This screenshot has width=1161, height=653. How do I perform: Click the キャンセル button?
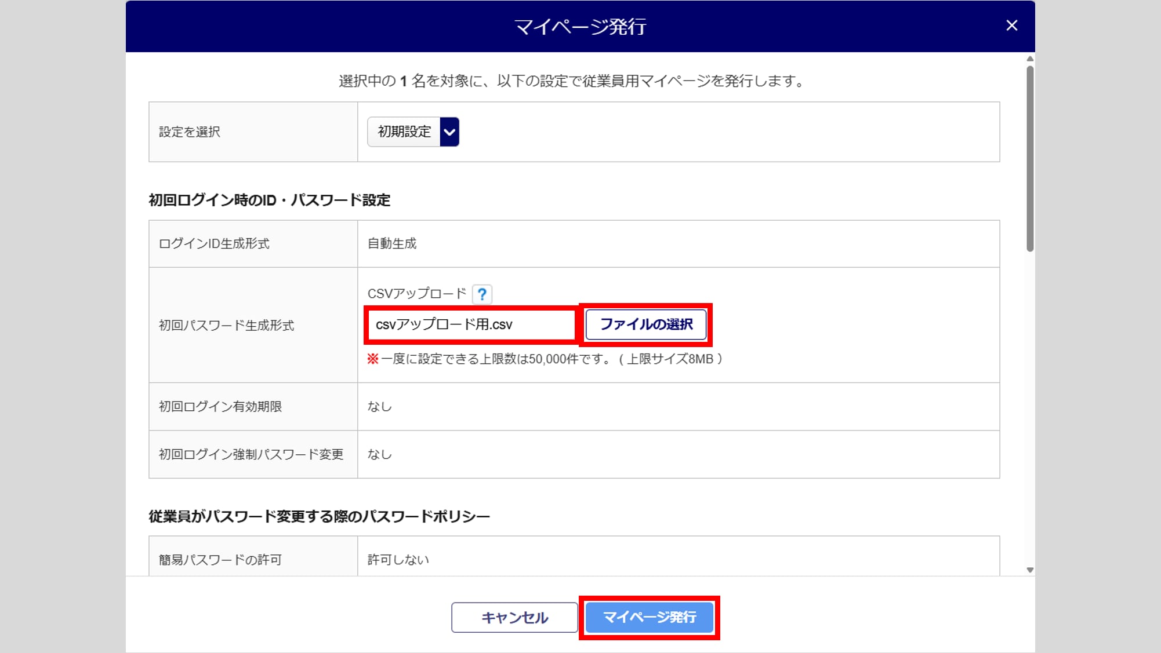514,617
